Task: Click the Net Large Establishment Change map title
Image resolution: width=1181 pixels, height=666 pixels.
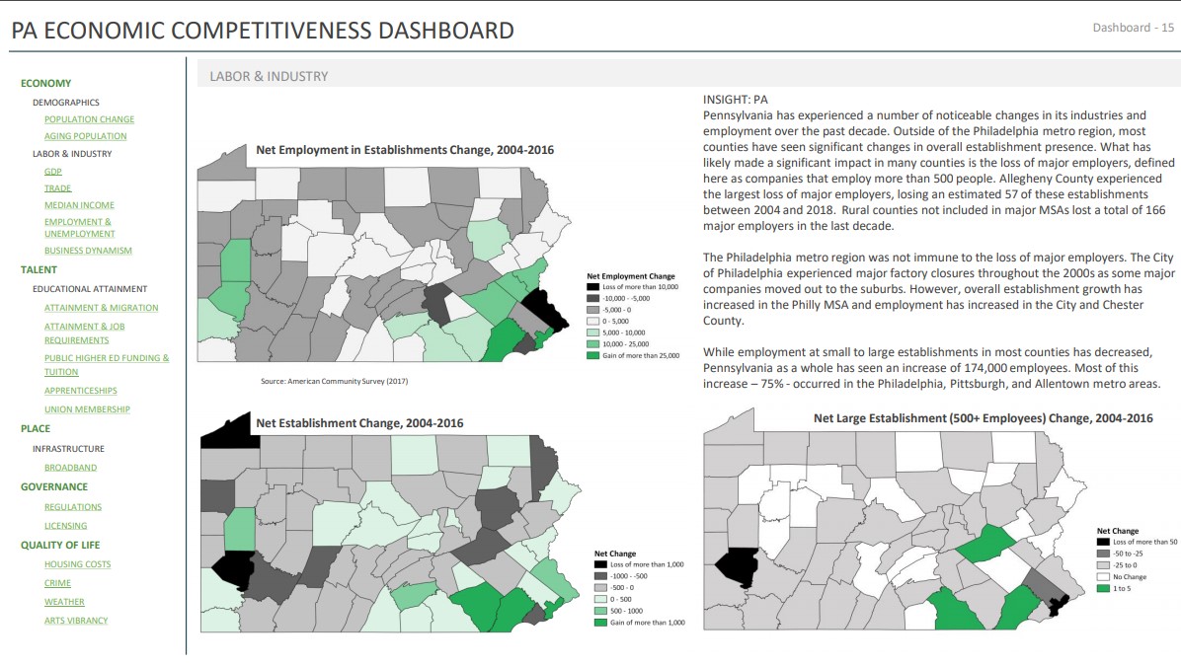Action: pos(983,418)
